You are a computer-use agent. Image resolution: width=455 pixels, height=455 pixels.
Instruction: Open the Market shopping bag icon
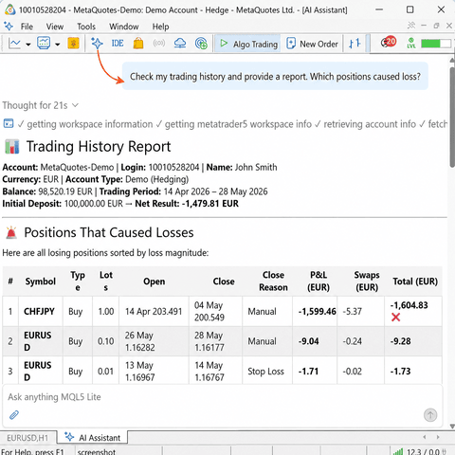pos(138,44)
